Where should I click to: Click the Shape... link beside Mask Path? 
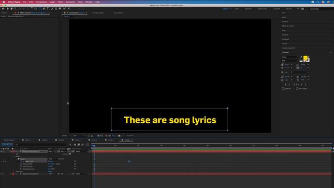(50, 161)
